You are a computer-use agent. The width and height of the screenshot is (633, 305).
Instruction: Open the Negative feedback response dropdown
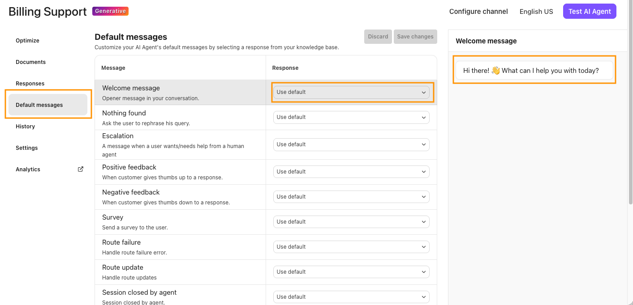[351, 197]
